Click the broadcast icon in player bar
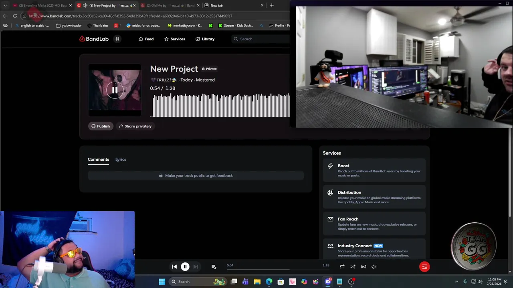513x288 pixels. [x=364, y=266]
